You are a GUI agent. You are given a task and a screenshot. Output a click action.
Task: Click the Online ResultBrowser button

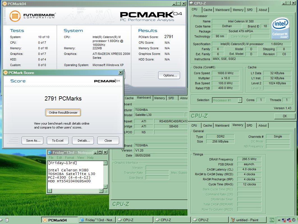coord(63,113)
